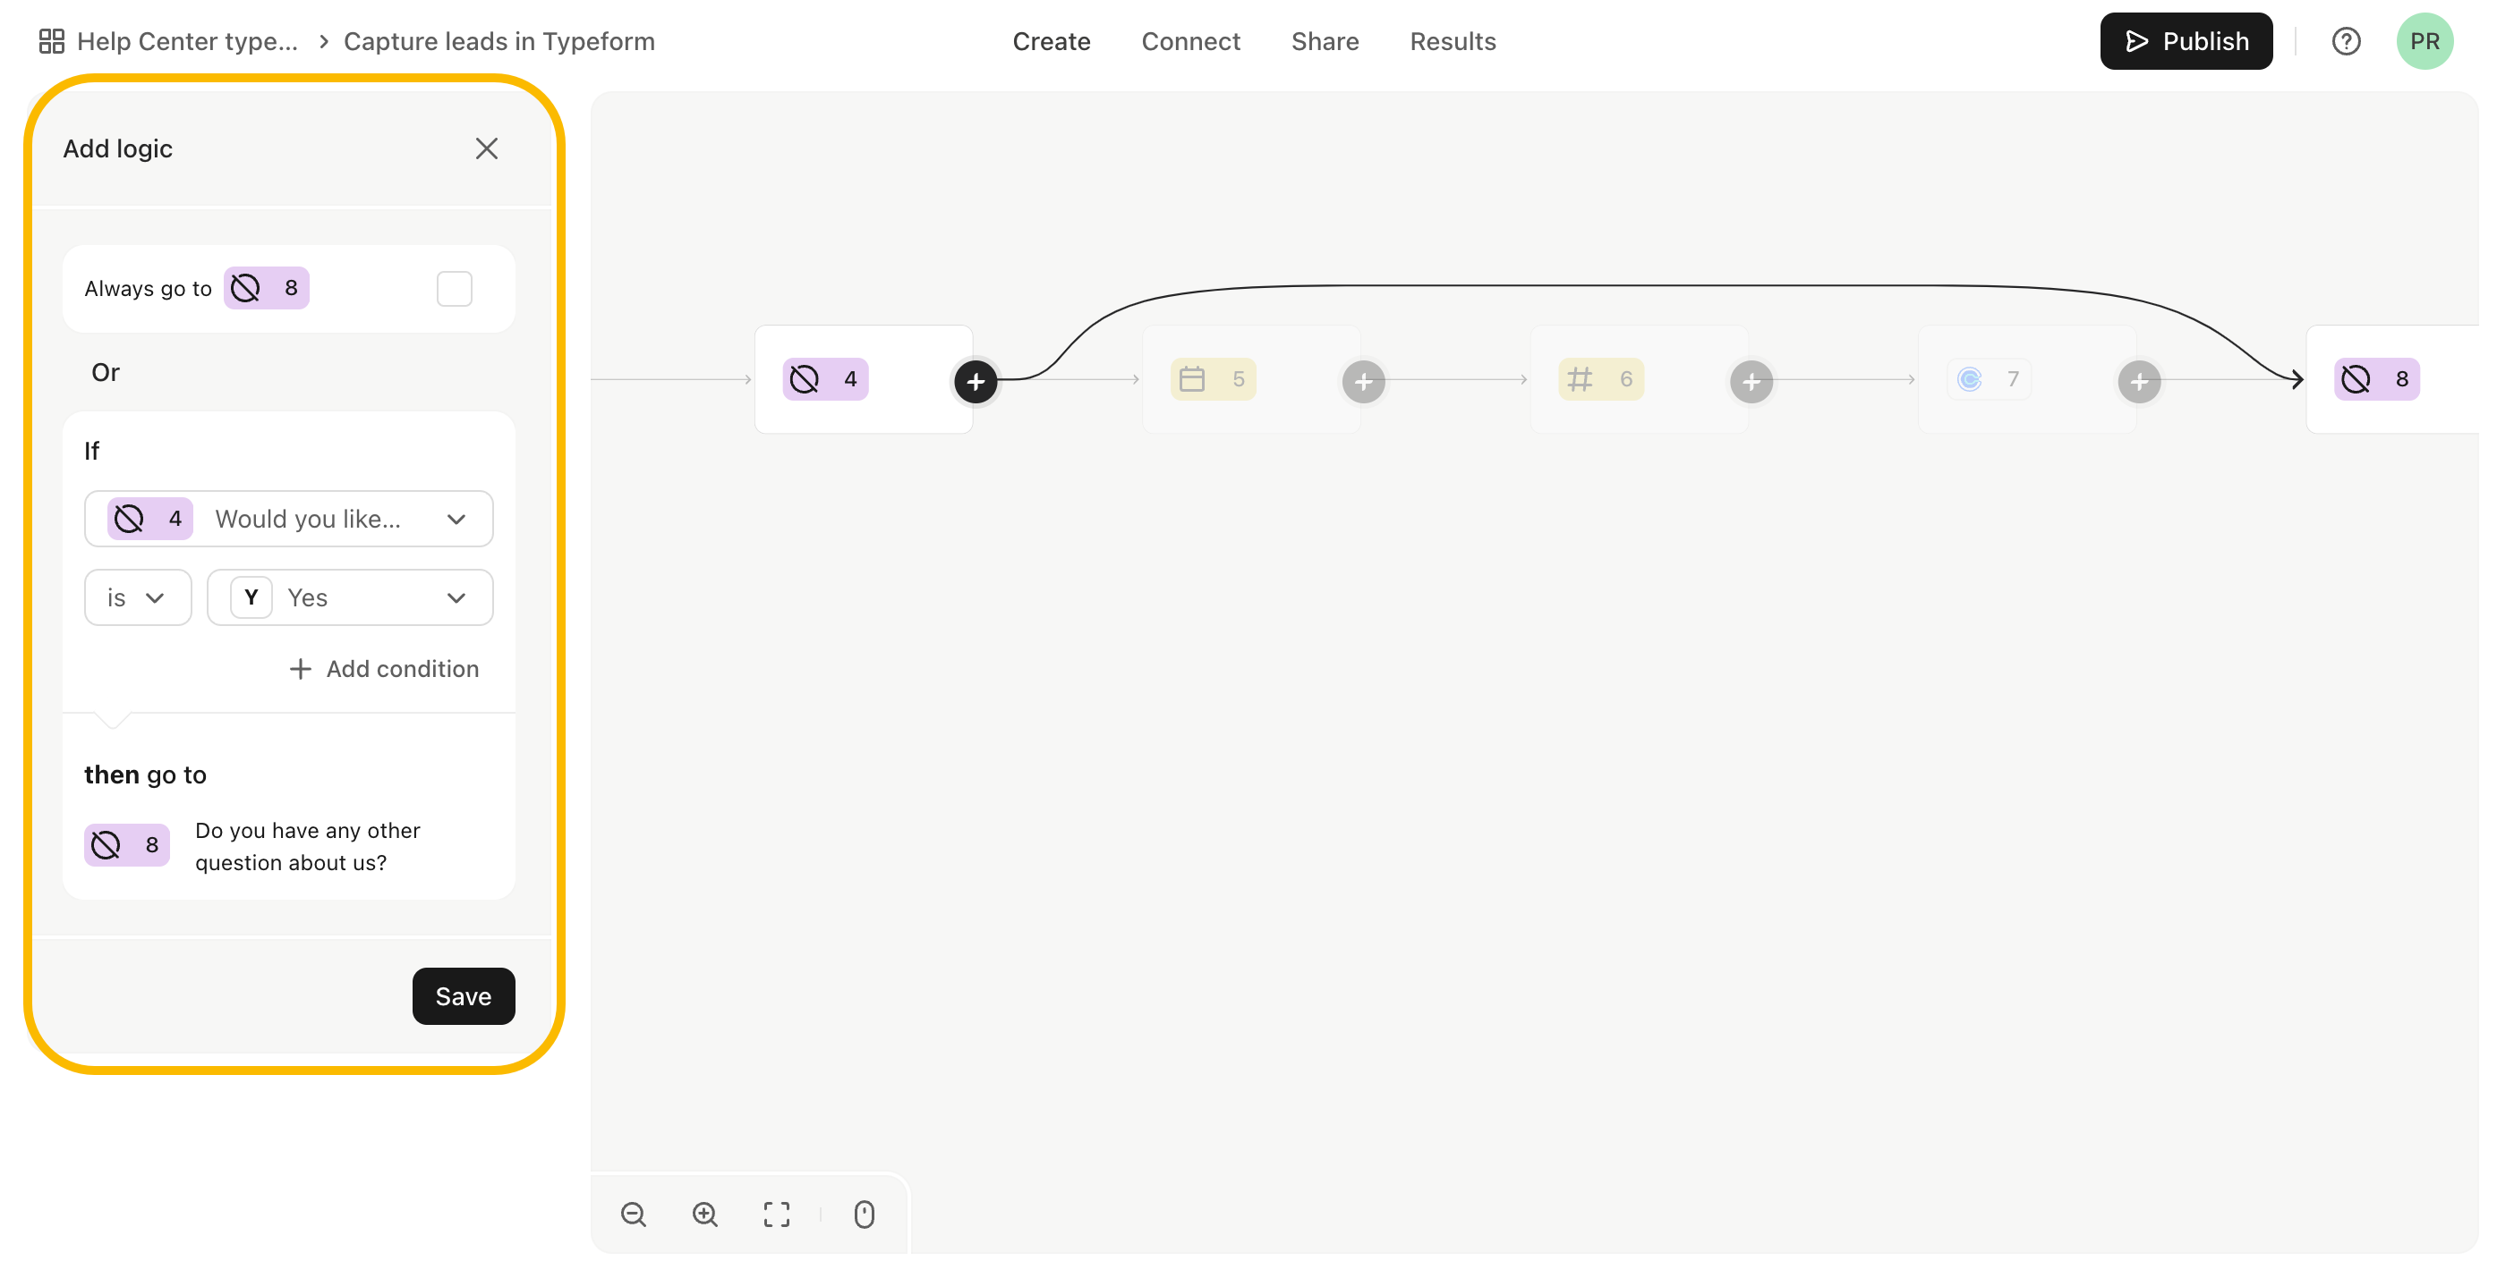
Task: Click the Capture leads in Typeform title
Action: (499, 42)
